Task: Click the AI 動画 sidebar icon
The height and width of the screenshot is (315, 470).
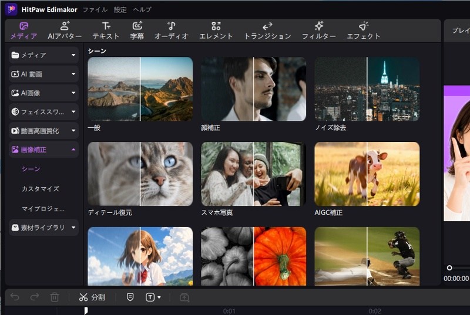Action: click(x=15, y=74)
